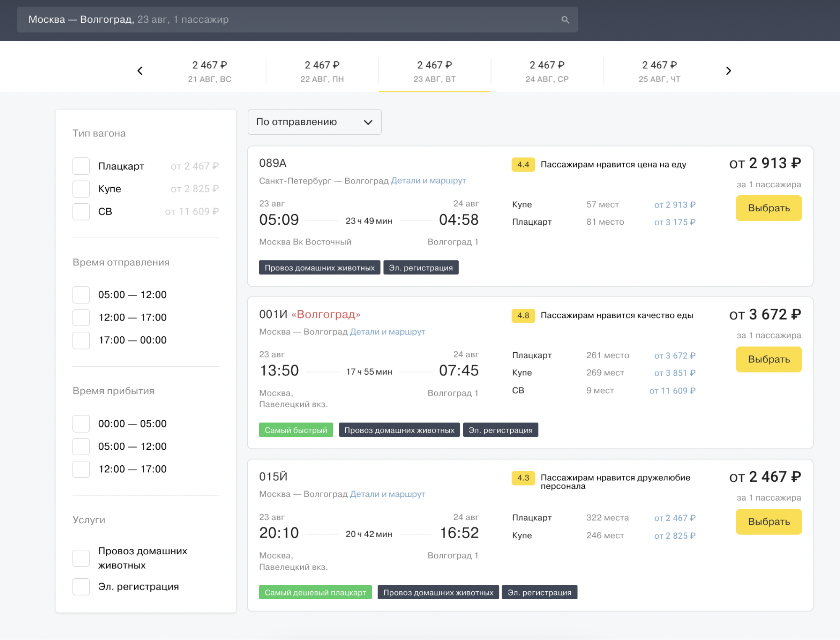The height and width of the screenshot is (640, 840).
Task: Click the 4.8 rating badge for train 001И
Action: tap(523, 315)
